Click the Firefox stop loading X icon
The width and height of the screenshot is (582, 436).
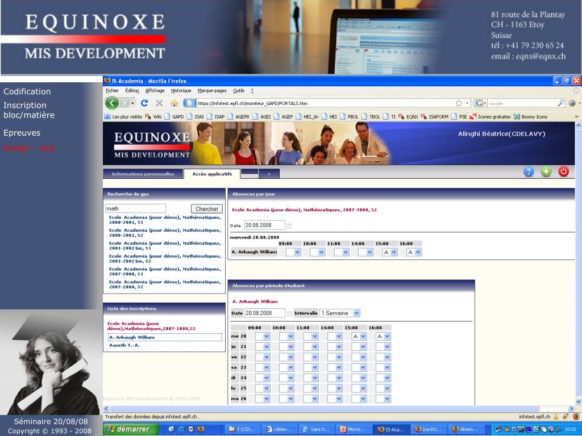[x=159, y=103]
